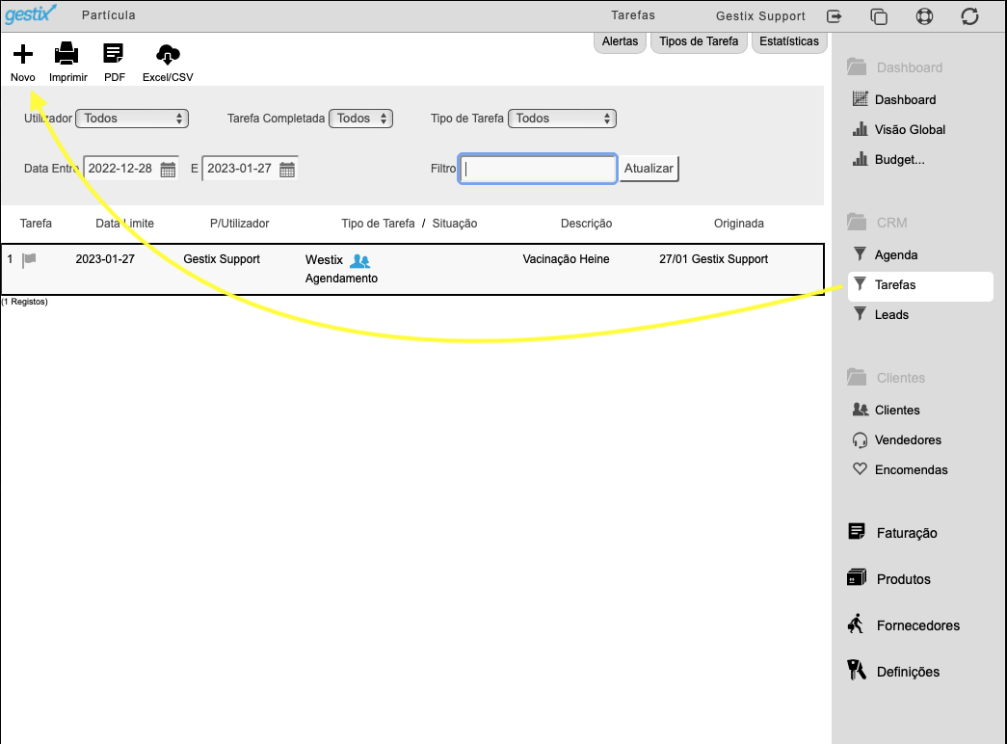Open Dashboard in the sidebar list
The image size is (1007, 744).
(x=905, y=99)
